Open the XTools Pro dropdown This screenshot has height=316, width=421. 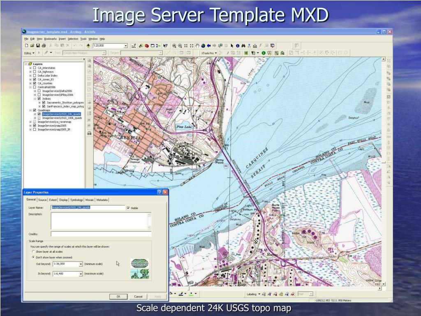[x=209, y=53]
